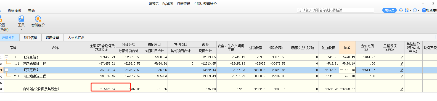
Task: Click the 规费合计 column header
Action: pos(205,51)
